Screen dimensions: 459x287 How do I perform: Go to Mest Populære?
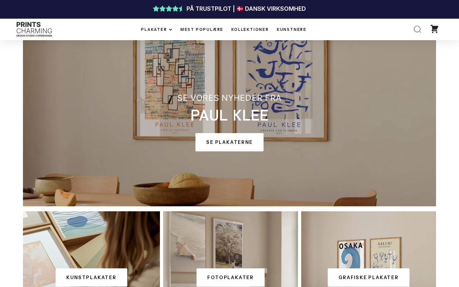202,29
